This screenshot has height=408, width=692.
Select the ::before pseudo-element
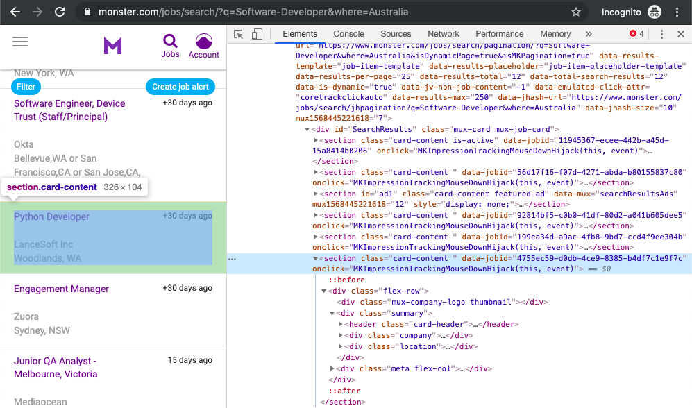[x=346, y=280]
